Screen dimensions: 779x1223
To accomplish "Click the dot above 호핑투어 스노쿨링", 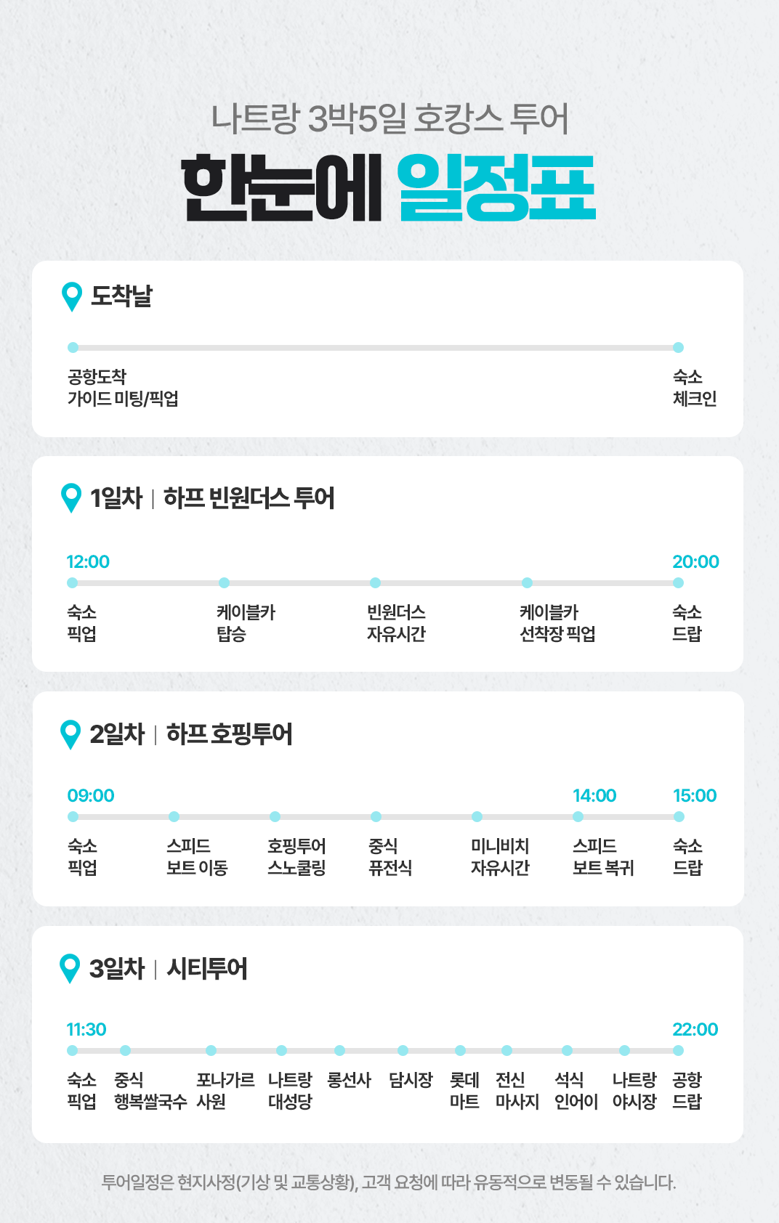I will pyautogui.click(x=275, y=816).
